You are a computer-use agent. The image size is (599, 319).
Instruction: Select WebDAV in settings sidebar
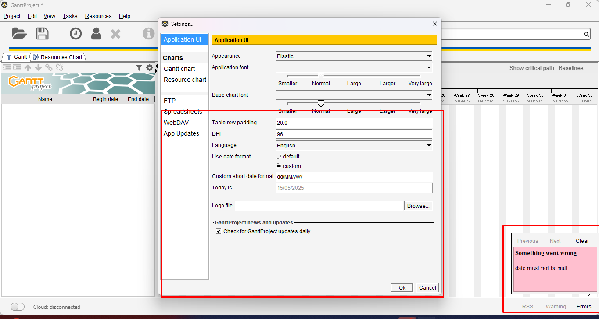[x=176, y=123]
